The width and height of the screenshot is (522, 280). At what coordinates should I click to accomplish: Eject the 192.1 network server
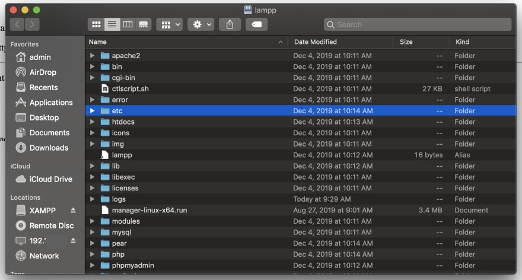pos(73,241)
